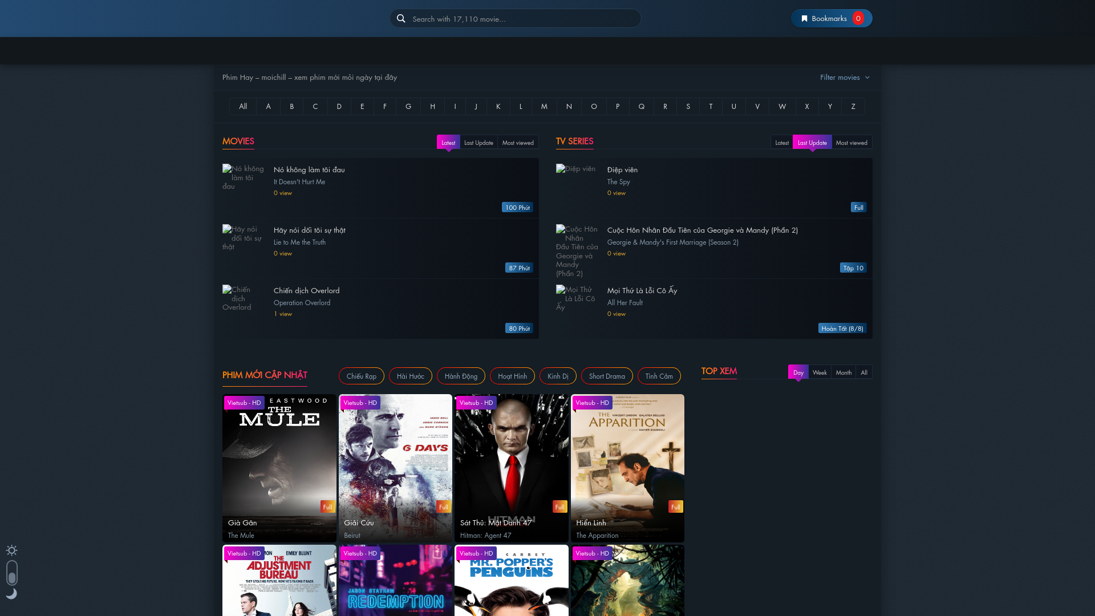Click Vietsub-HD badge on The Mule
The image size is (1095, 616).
[244, 403]
